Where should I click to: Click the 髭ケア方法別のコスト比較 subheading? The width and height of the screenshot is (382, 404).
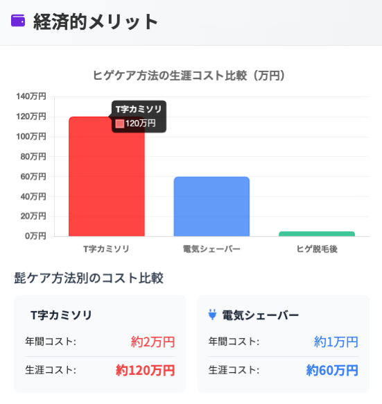[x=89, y=278]
